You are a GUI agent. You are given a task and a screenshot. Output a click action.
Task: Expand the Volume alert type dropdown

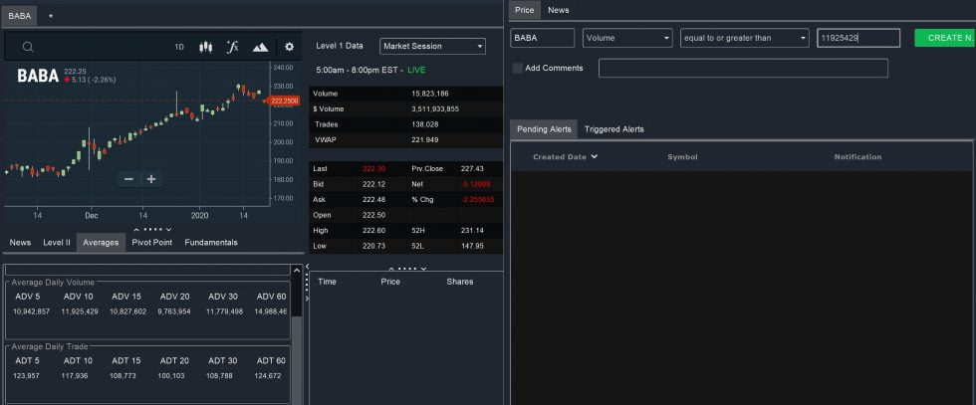point(627,38)
